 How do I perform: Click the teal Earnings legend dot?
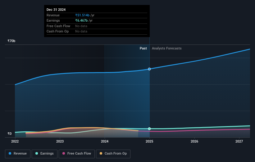pyautogui.click(x=37, y=153)
